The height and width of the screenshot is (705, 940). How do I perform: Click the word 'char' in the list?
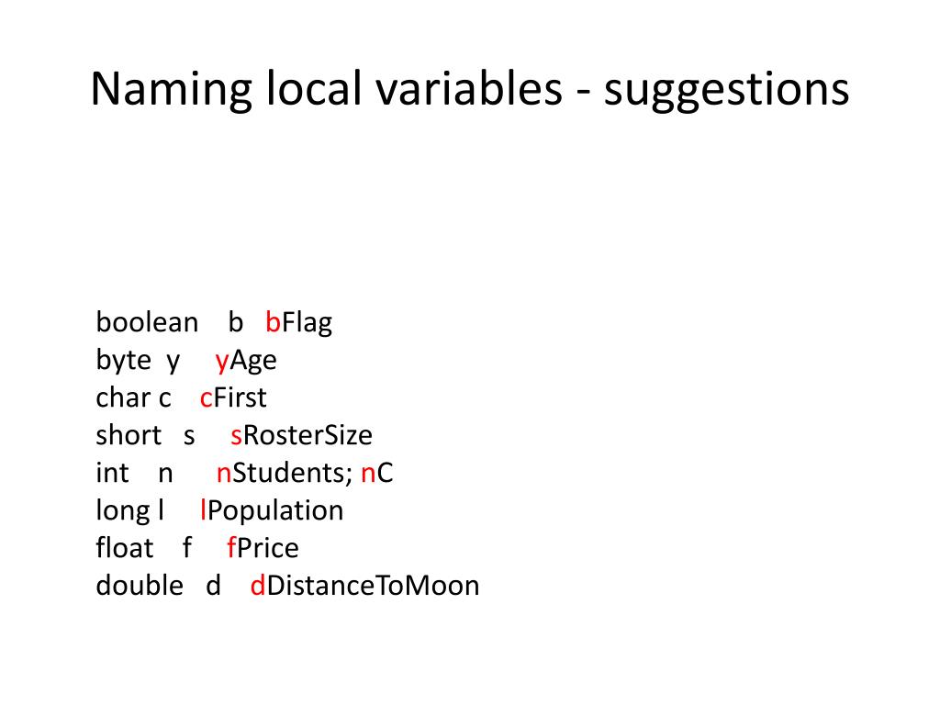coord(123,398)
